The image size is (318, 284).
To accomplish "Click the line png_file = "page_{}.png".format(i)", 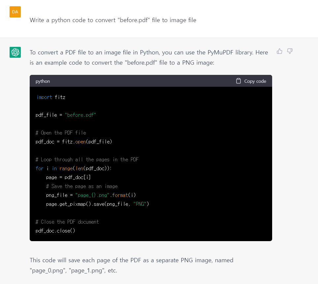I will coord(91,195).
